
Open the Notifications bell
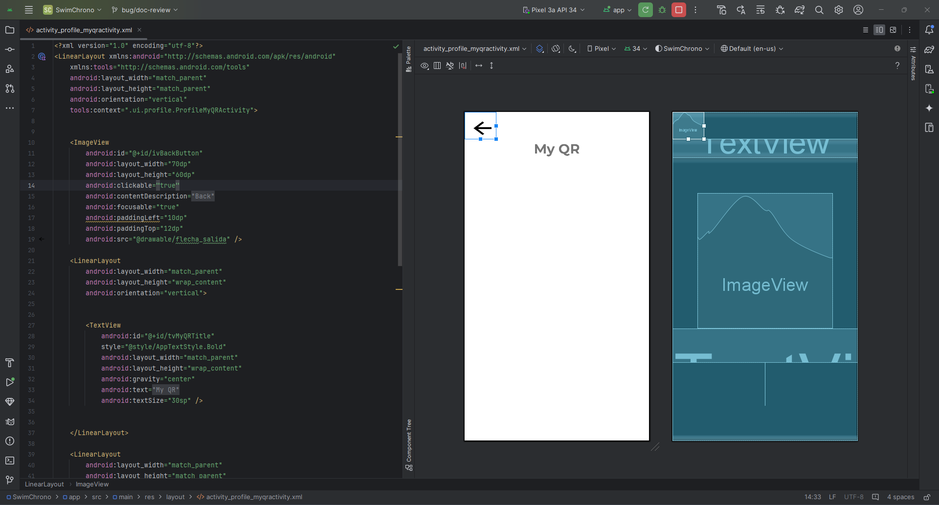(929, 30)
